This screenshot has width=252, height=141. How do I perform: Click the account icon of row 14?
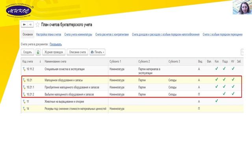pos(24,109)
